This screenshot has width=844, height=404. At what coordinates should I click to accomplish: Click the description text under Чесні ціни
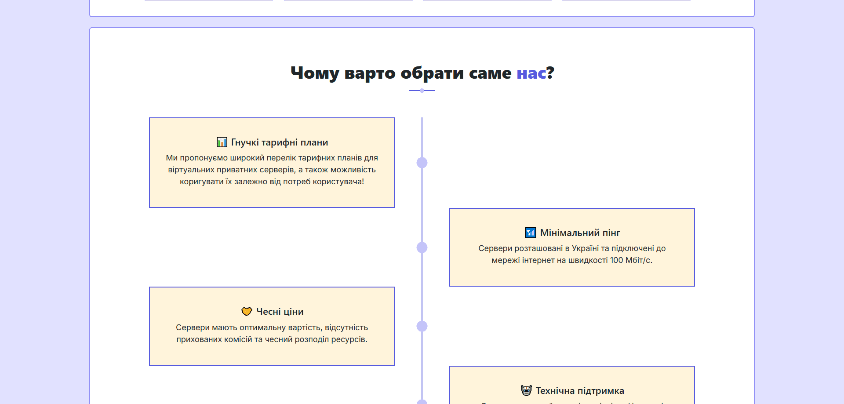click(x=272, y=333)
